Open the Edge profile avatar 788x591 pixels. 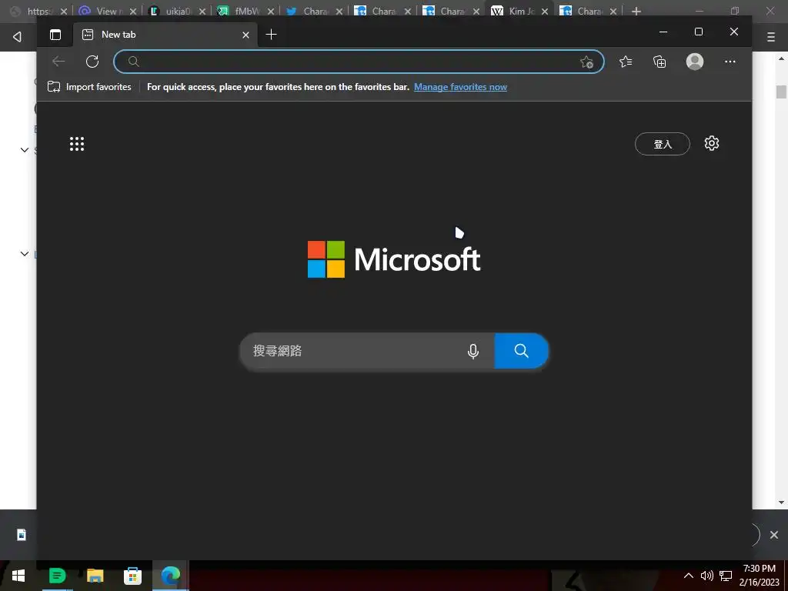click(695, 62)
